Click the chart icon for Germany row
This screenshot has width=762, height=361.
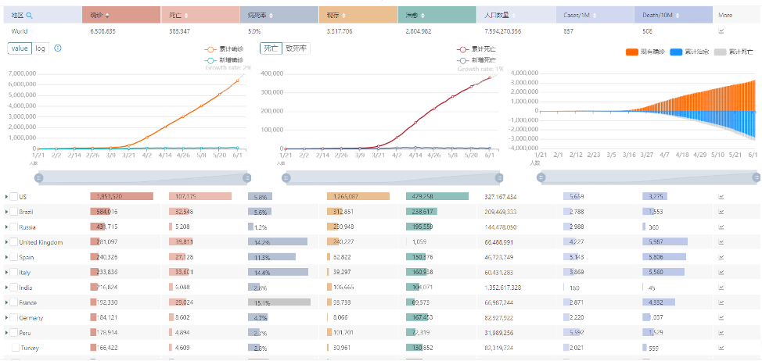721,317
